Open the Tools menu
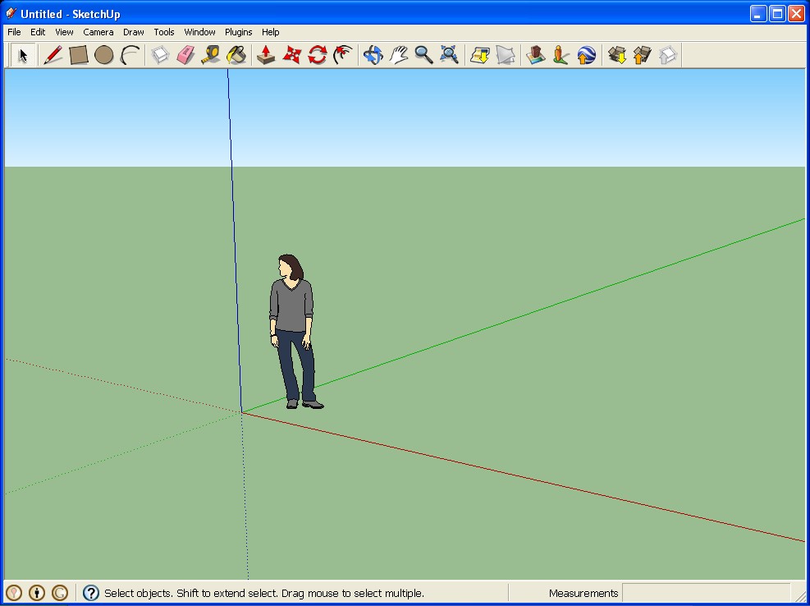 pos(163,32)
